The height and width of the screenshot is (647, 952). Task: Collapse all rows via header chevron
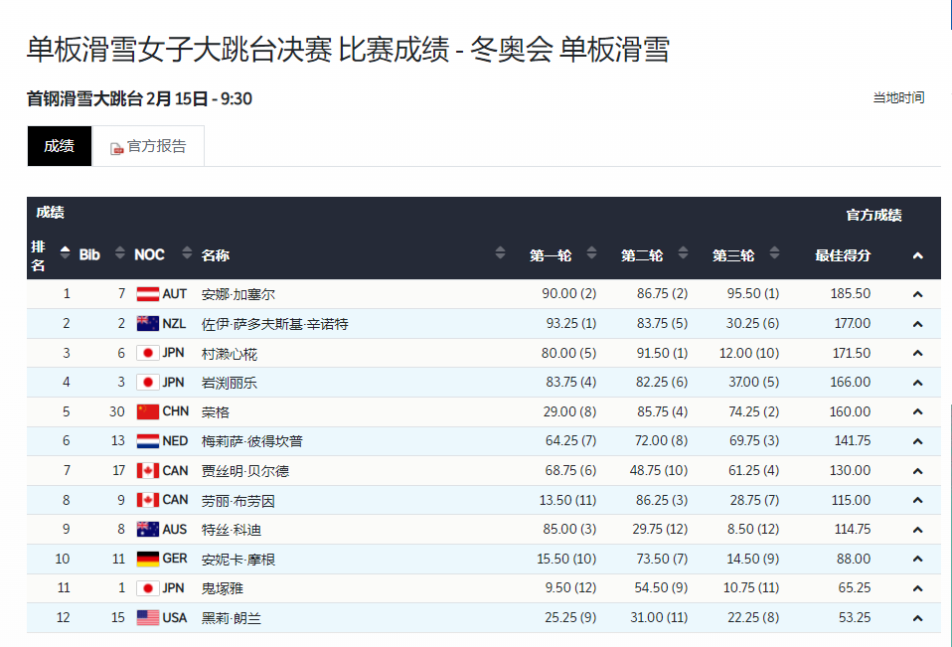(x=917, y=255)
